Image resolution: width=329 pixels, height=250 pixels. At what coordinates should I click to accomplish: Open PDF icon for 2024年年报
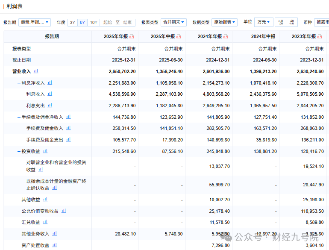coord(226,36)
